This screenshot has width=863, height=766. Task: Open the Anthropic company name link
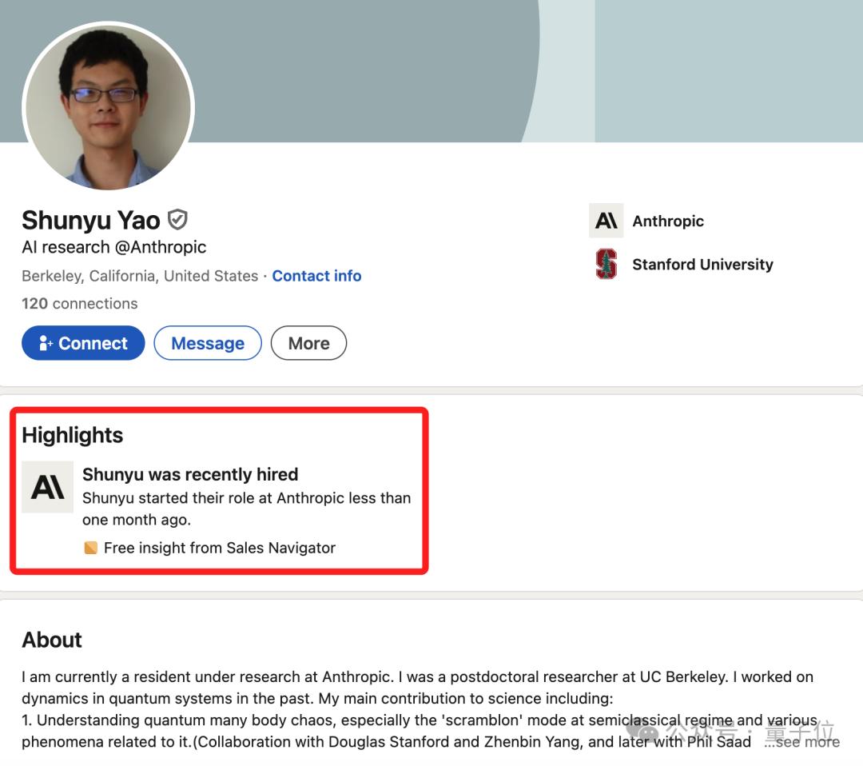[x=668, y=221]
